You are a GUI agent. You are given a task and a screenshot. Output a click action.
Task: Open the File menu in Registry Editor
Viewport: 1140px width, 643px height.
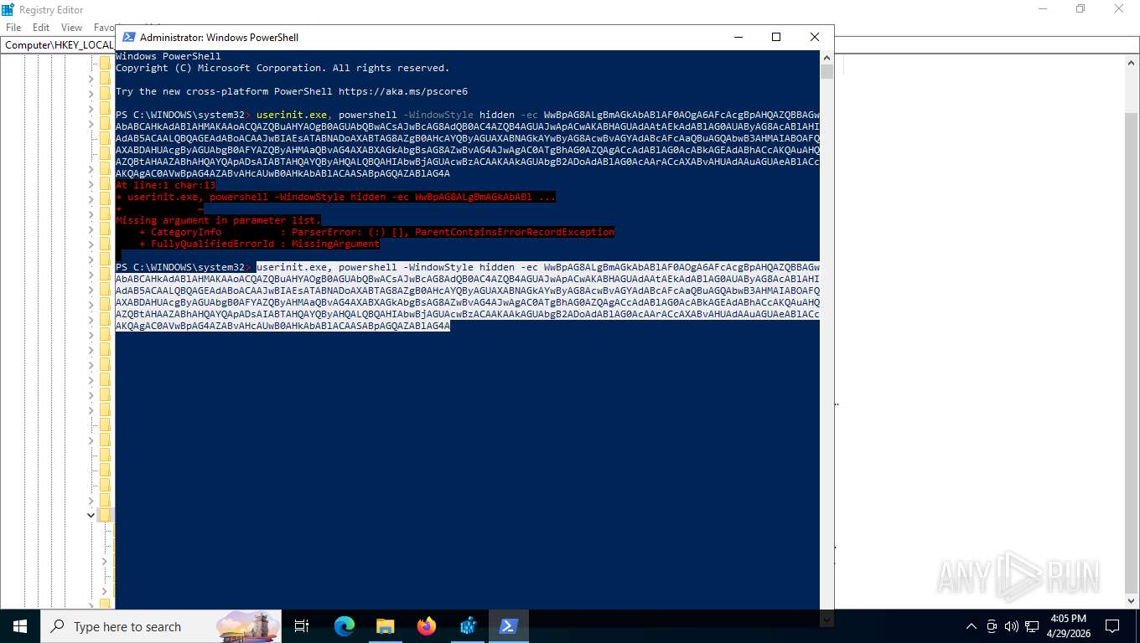point(13,28)
